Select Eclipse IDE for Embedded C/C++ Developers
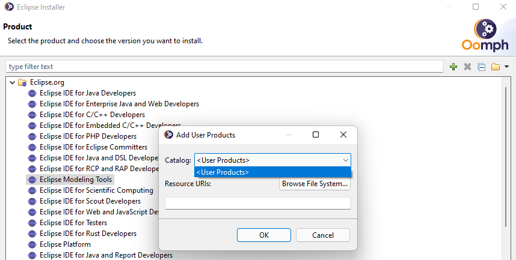516x260 pixels. tap(110, 125)
